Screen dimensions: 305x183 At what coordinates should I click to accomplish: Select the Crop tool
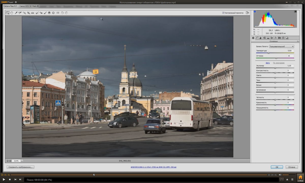click(28, 13)
